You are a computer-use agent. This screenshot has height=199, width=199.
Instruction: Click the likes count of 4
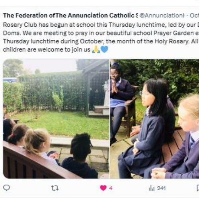click(x=111, y=188)
